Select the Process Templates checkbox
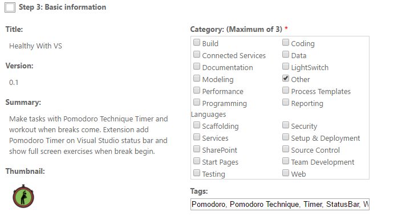The image size is (414, 216). [x=286, y=90]
